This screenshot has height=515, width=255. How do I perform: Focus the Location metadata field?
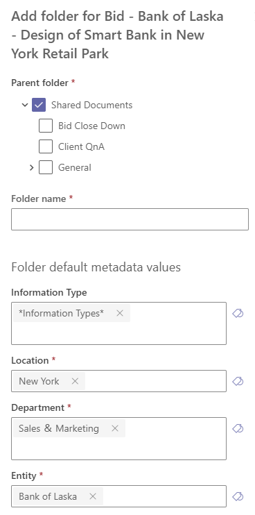tap(118, 381)
